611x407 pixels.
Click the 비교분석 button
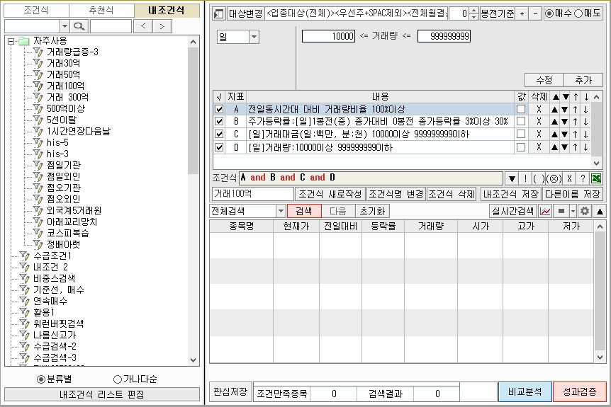pos(525,392)
